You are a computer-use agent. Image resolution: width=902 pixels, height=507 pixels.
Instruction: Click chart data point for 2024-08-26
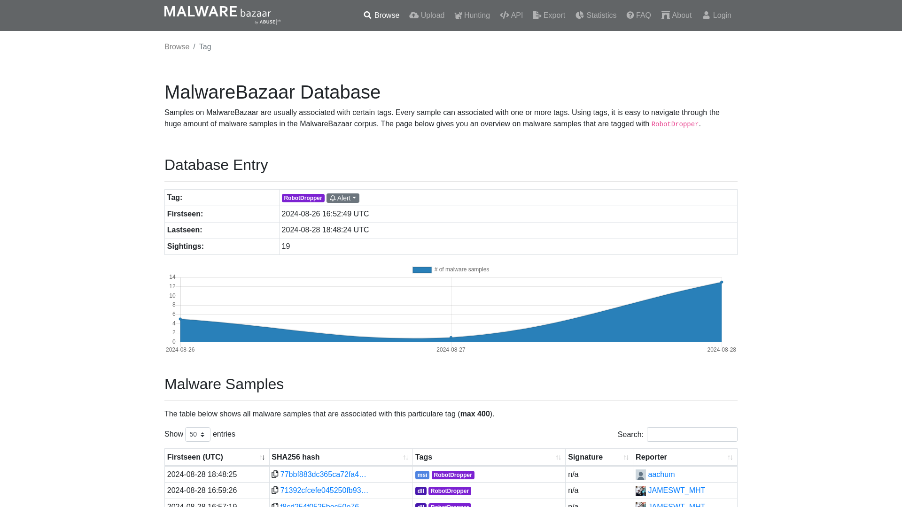(x=180, y=319)
